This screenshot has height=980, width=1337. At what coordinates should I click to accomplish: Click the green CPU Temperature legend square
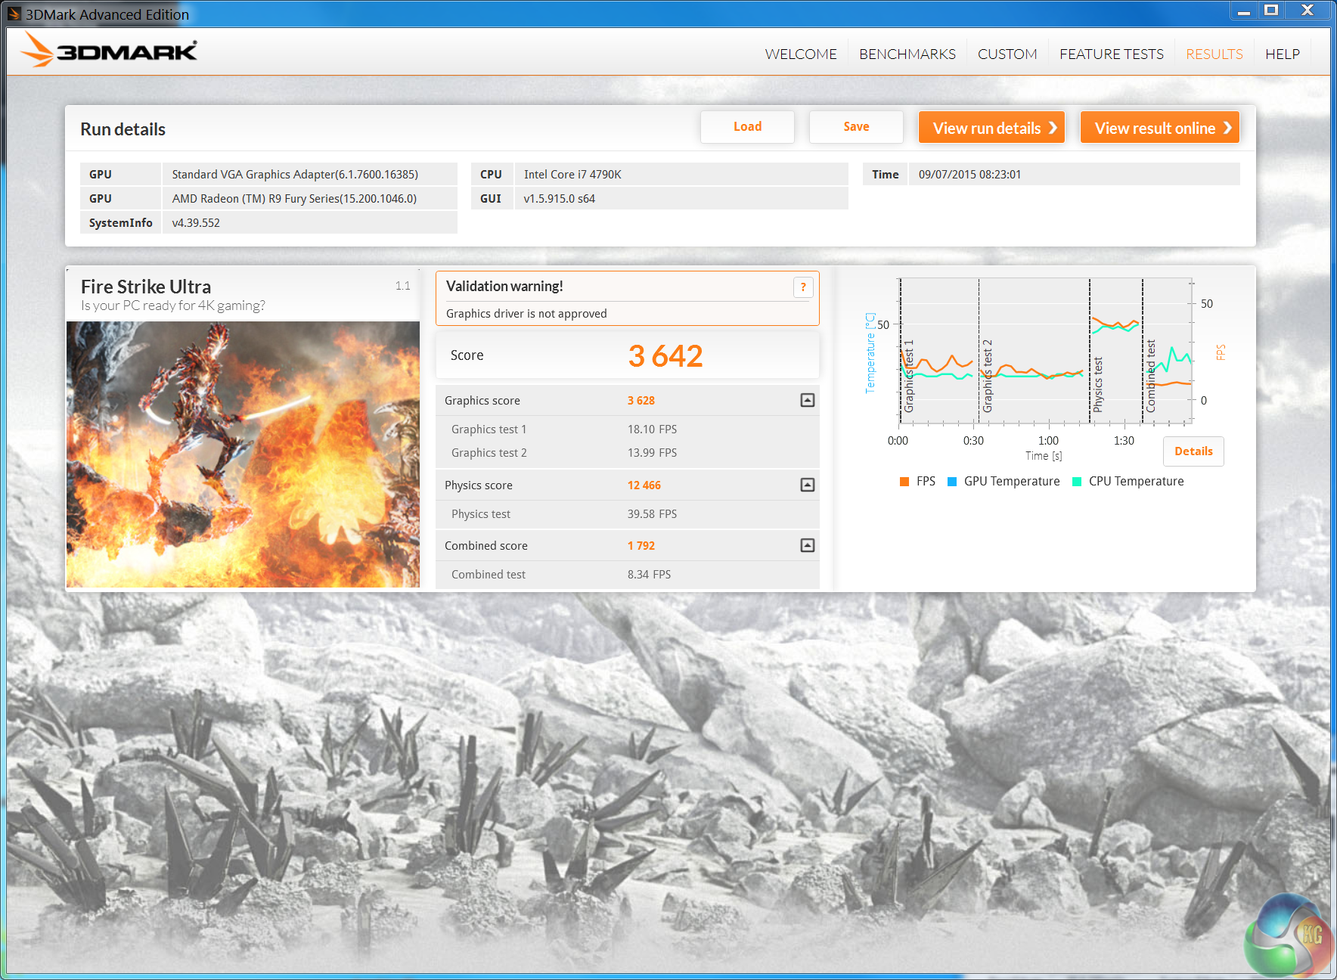1077,482
